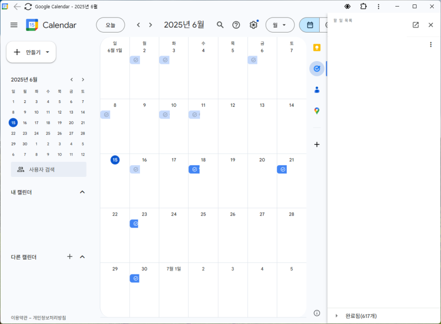Collapse the 내 캘린더 section

[x=82, y=192]
